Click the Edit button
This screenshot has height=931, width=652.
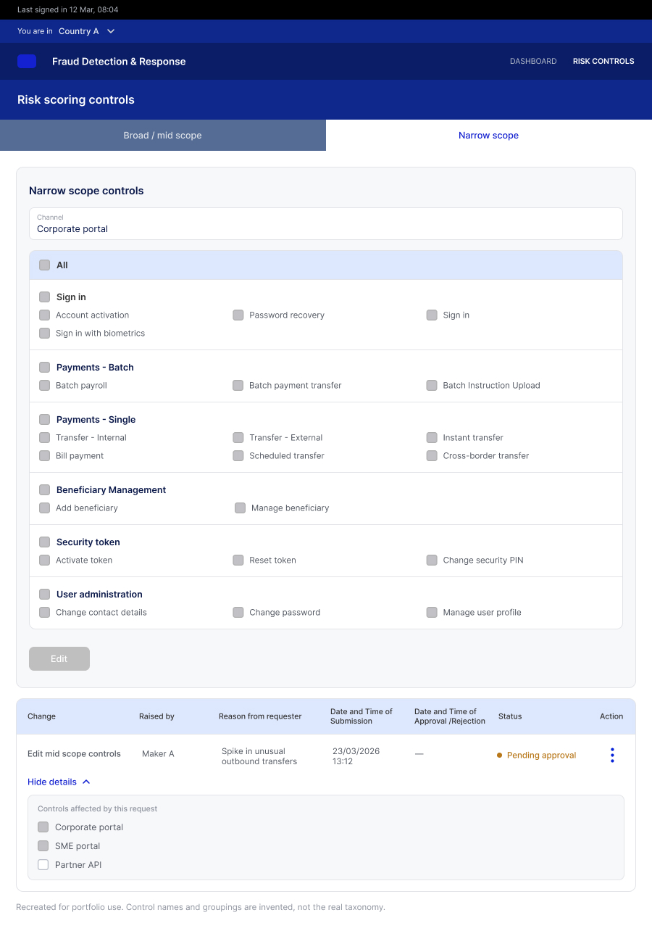coord(59,658)
